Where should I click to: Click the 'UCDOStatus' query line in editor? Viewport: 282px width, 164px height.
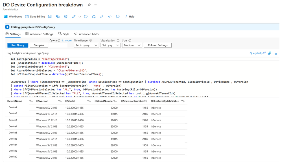click(129, 82)
